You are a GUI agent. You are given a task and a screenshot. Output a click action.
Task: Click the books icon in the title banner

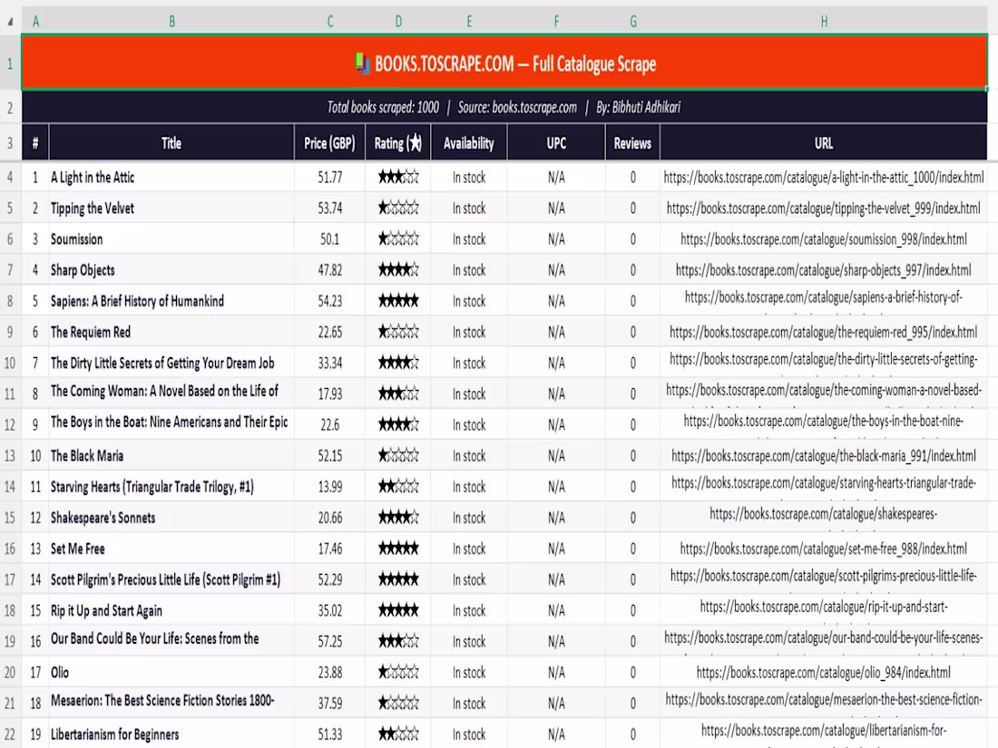[362, 63]
